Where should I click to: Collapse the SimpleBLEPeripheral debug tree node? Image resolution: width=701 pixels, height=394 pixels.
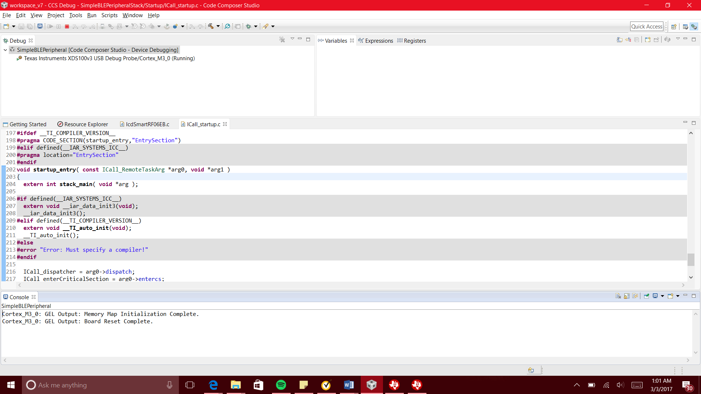[5, 50]
